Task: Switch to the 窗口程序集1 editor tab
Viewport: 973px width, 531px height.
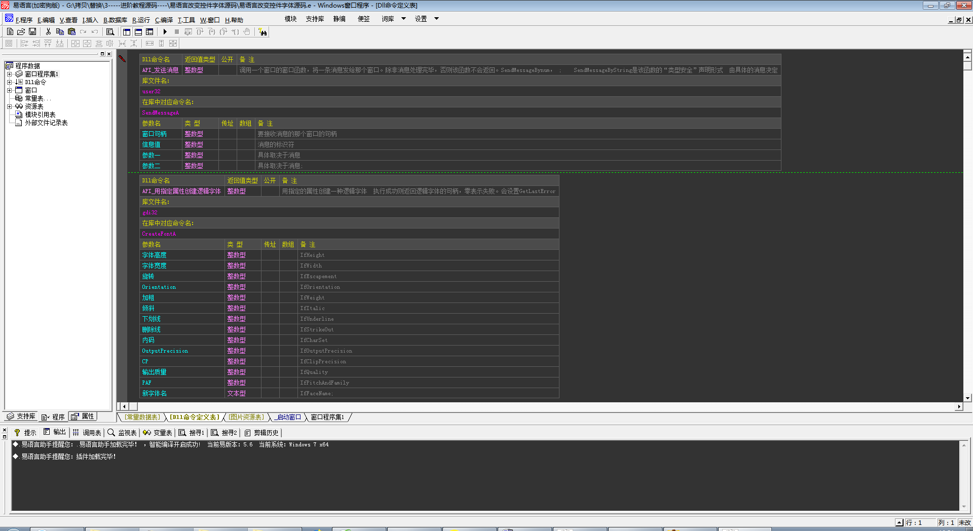Action: point(327,418)
